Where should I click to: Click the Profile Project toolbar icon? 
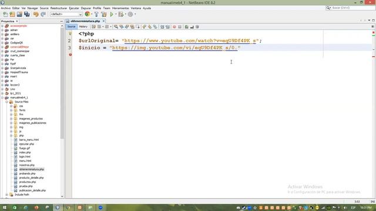pyautogui.click(x=130, y=14)
